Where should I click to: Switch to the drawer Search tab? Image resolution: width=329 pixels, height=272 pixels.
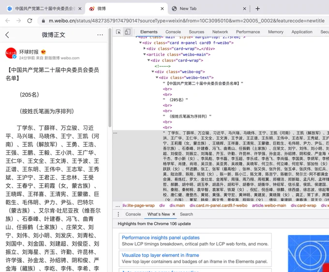(x=186, y=214)
